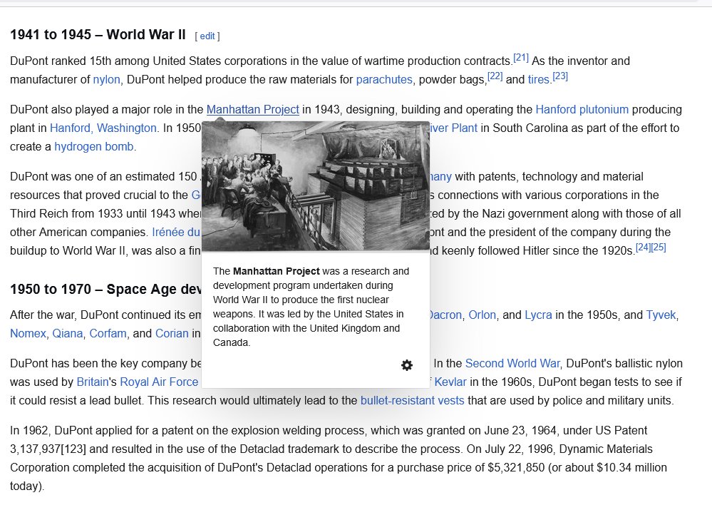Edit the 1941 to 1945 section

click(x=207, y=36)
